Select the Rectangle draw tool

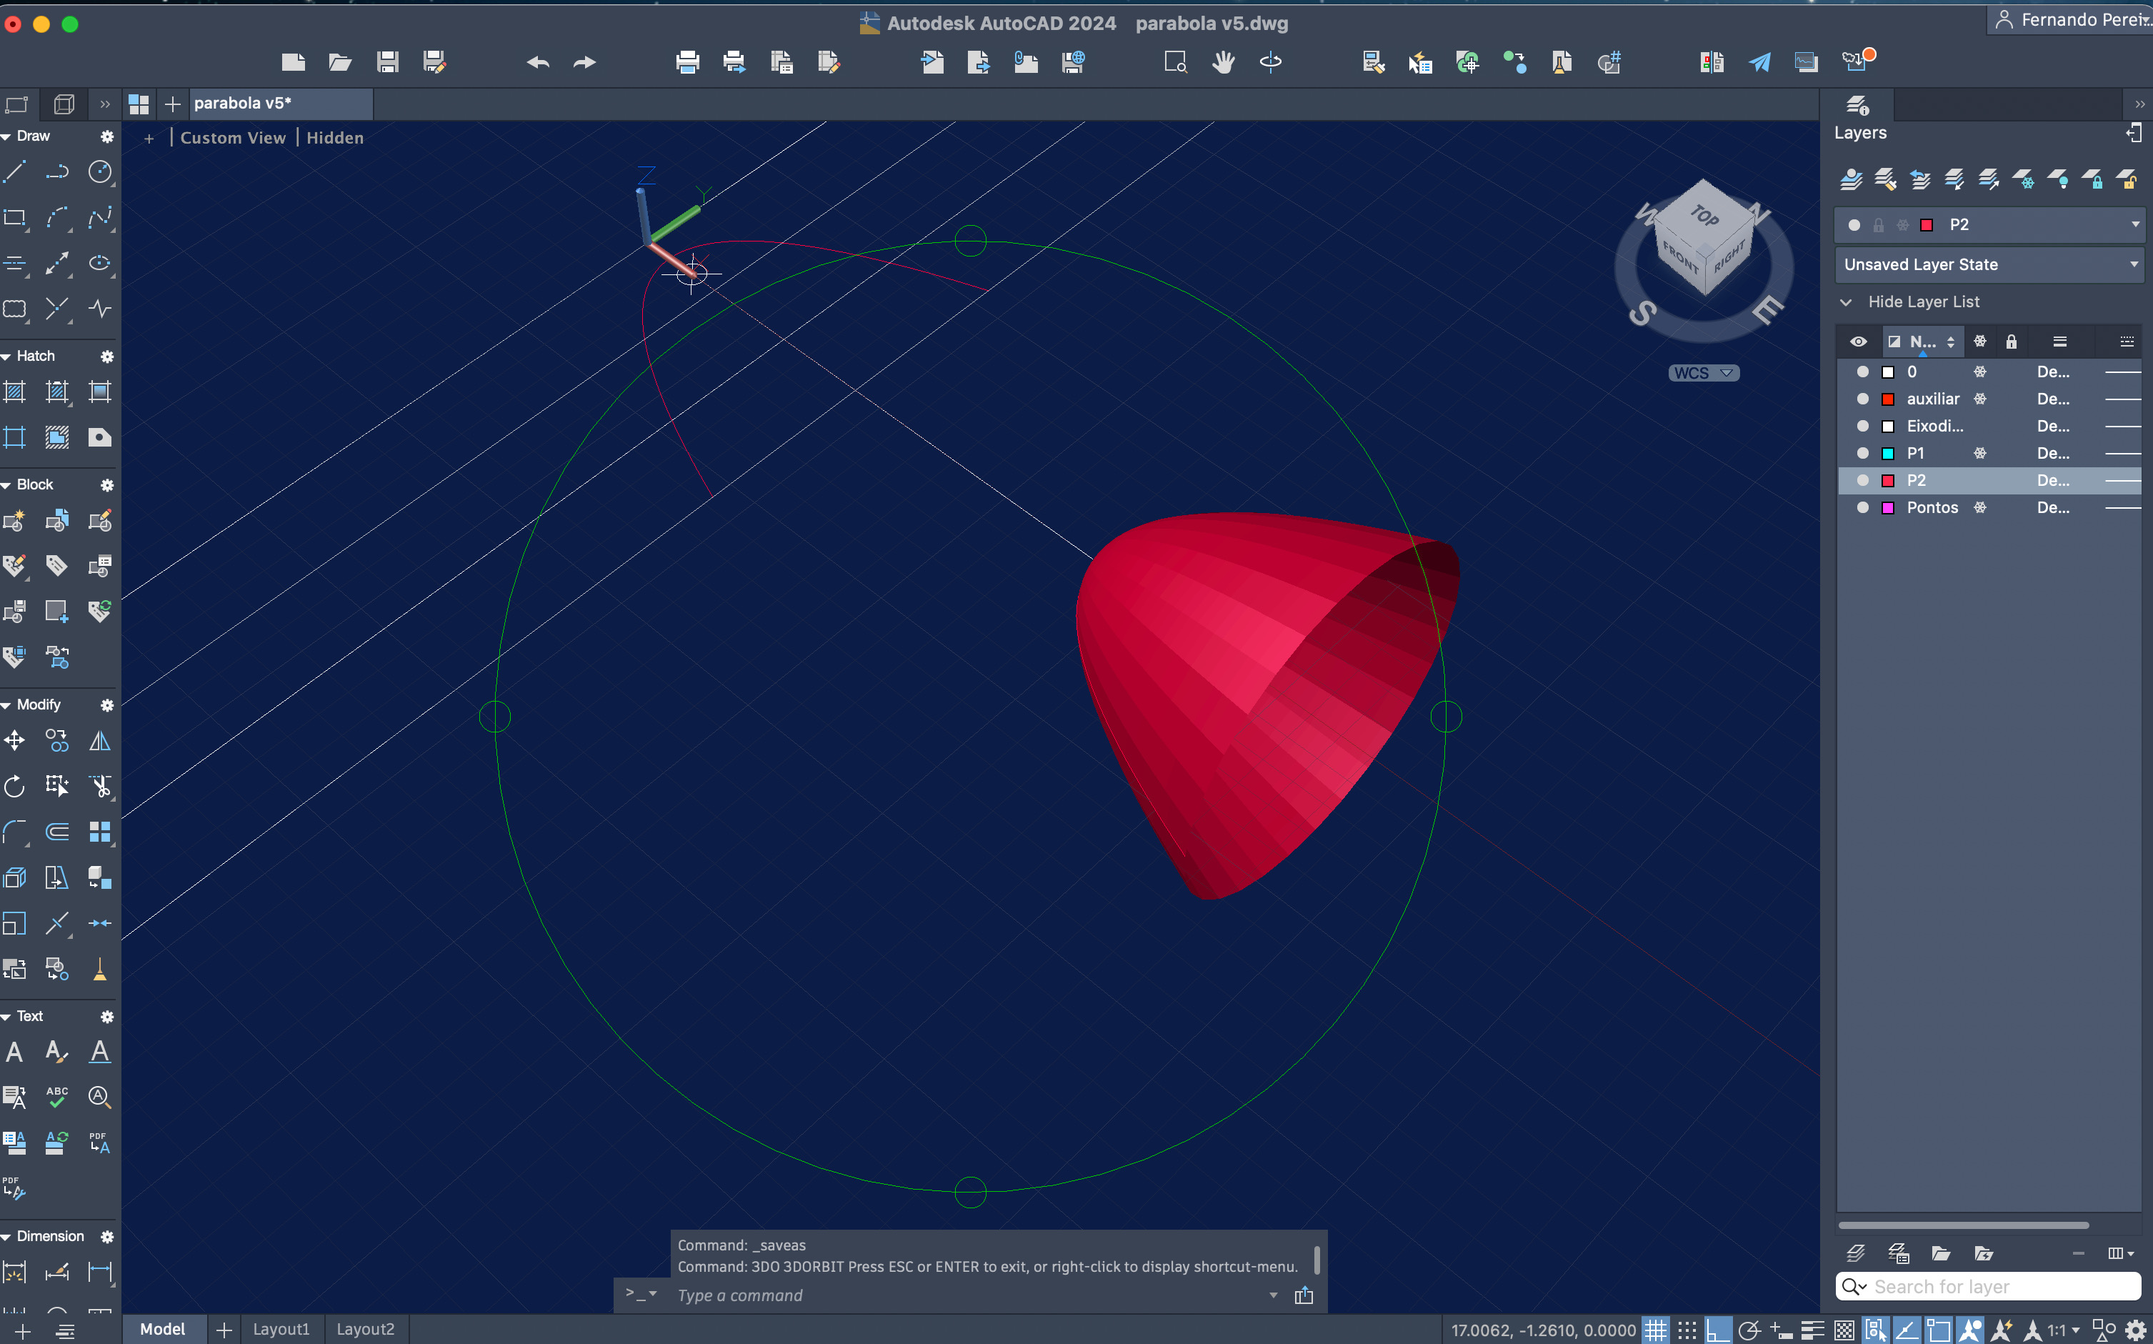(15, 218)
